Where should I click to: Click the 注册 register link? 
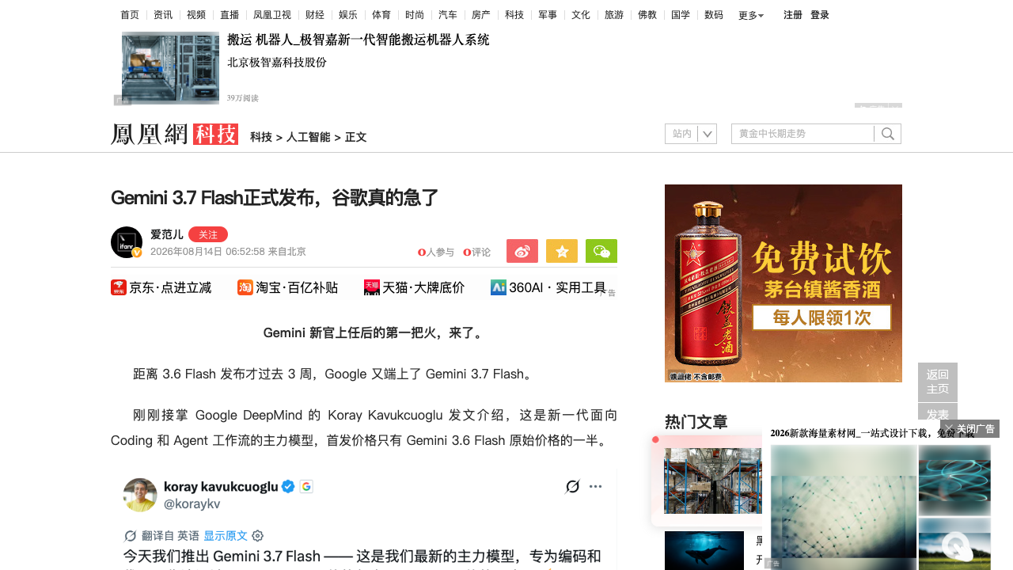pos(793,15)
